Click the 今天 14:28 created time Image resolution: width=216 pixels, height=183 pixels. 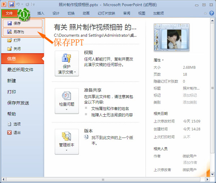click(192, 129)
